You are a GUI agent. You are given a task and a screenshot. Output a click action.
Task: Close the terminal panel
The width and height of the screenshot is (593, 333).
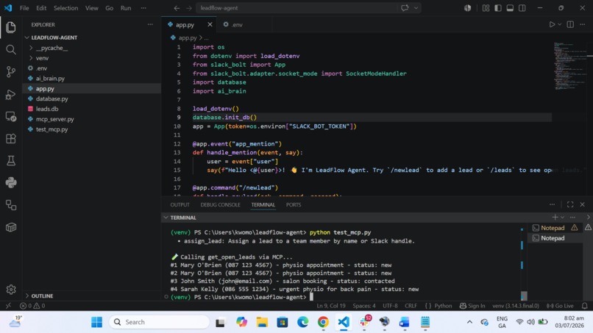pos(583,204)
